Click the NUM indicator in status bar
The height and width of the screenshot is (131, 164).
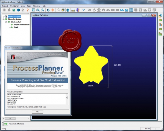147,129
